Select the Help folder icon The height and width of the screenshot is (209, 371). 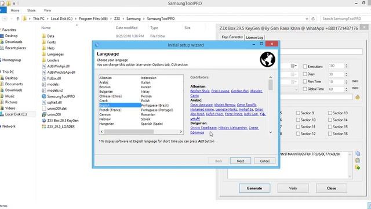click(x=43, y=48)
